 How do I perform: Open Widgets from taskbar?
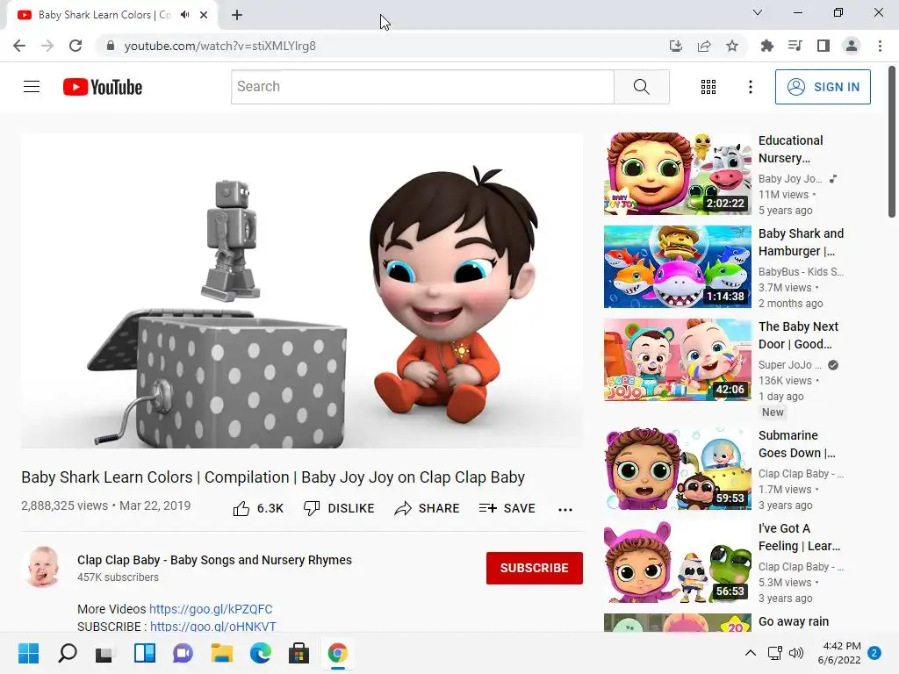coord(145,653)
